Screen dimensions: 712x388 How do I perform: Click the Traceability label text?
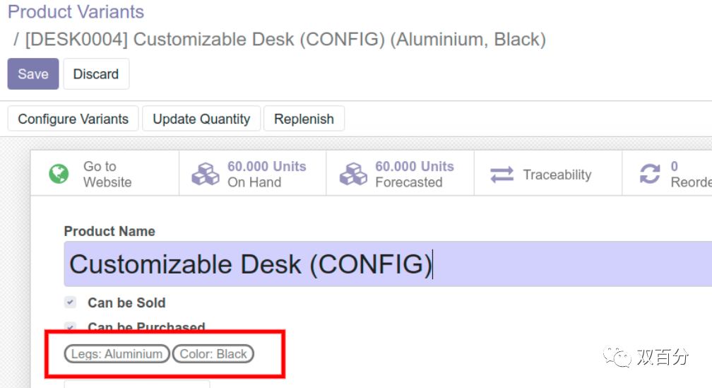[x=557, y=175]
